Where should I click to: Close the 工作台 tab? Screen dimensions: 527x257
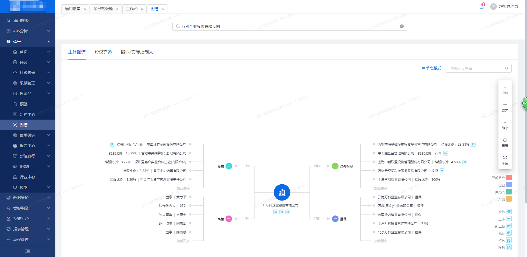[x=142, y=9]
